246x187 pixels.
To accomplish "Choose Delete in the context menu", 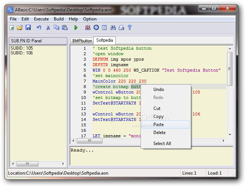I will click(x=166, y=133).
